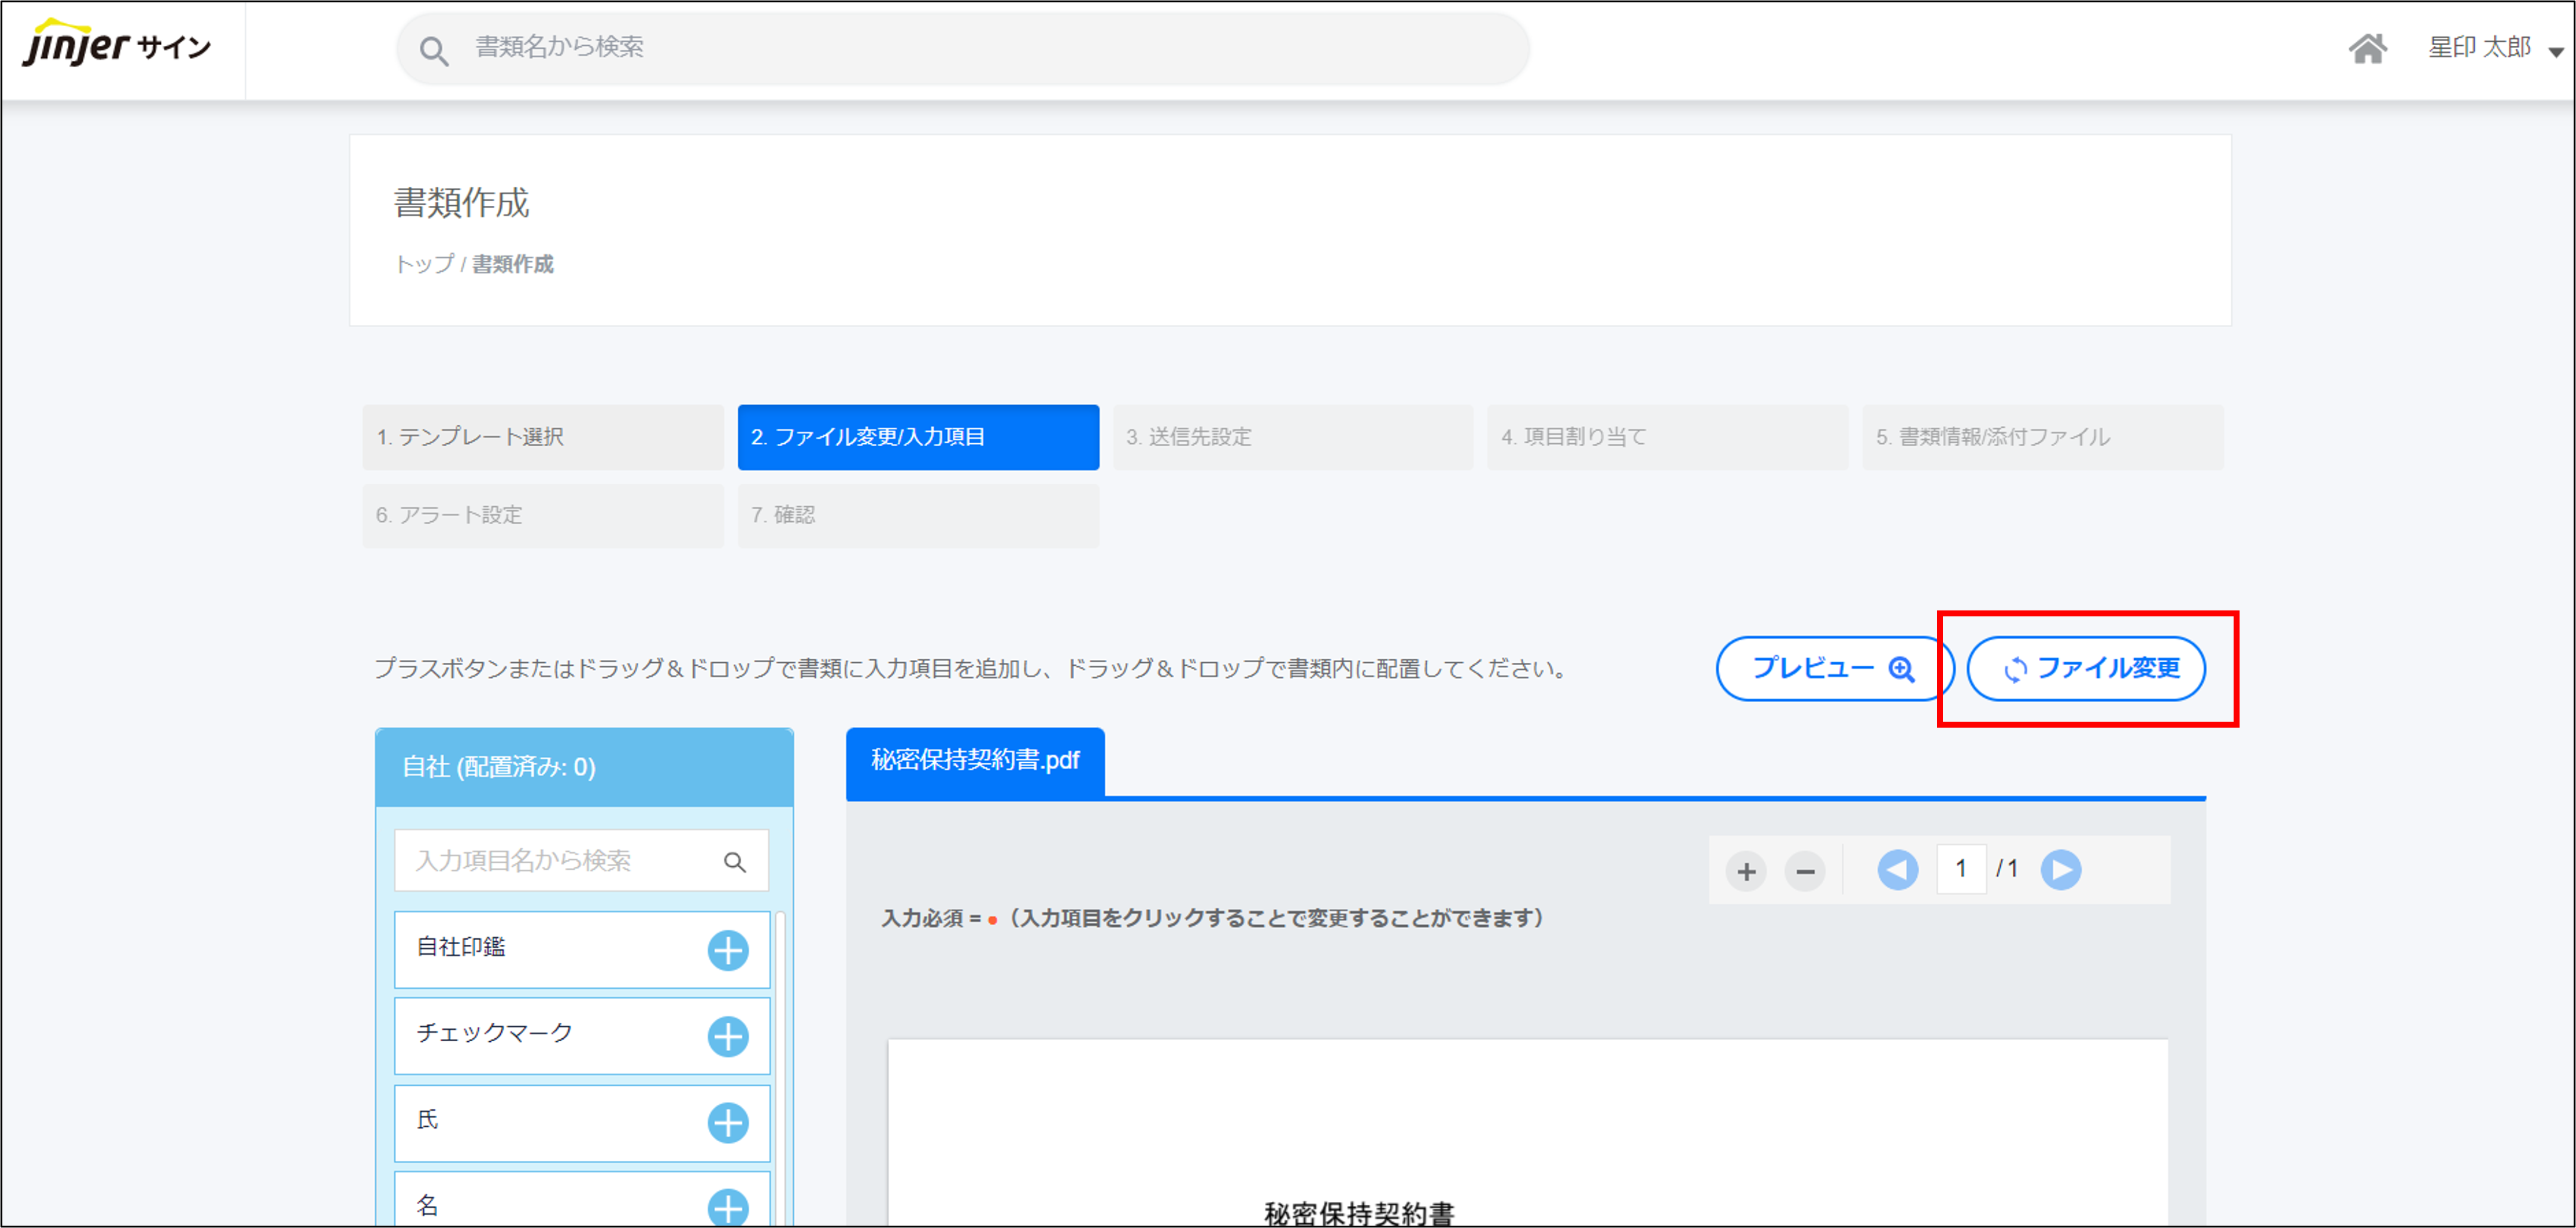Screen dimensions: 2576x1228
Task: Add the 氏 field with plus icon
Action: click(727, 1122)
